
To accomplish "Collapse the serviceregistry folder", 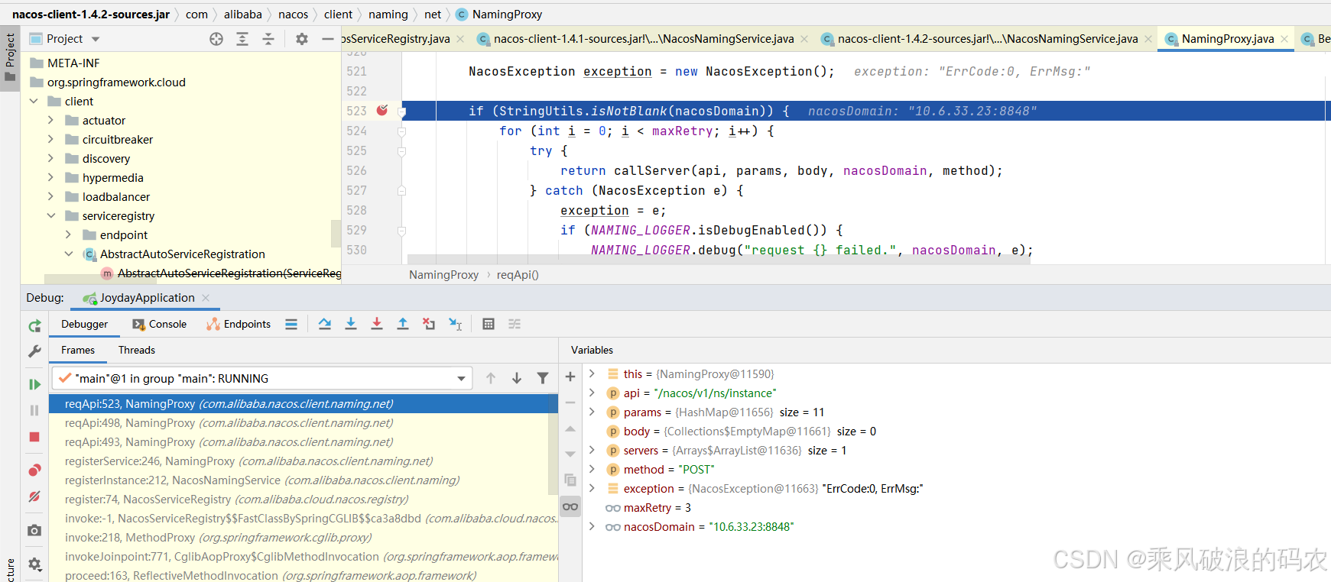I will [51, 216].
